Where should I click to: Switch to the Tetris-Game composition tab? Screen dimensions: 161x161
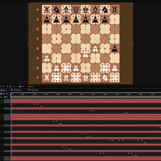(x=35, y=90)
